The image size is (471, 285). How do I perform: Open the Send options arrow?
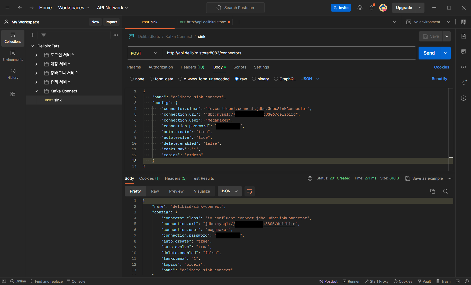pyautogui.click(x=446, y=53)
